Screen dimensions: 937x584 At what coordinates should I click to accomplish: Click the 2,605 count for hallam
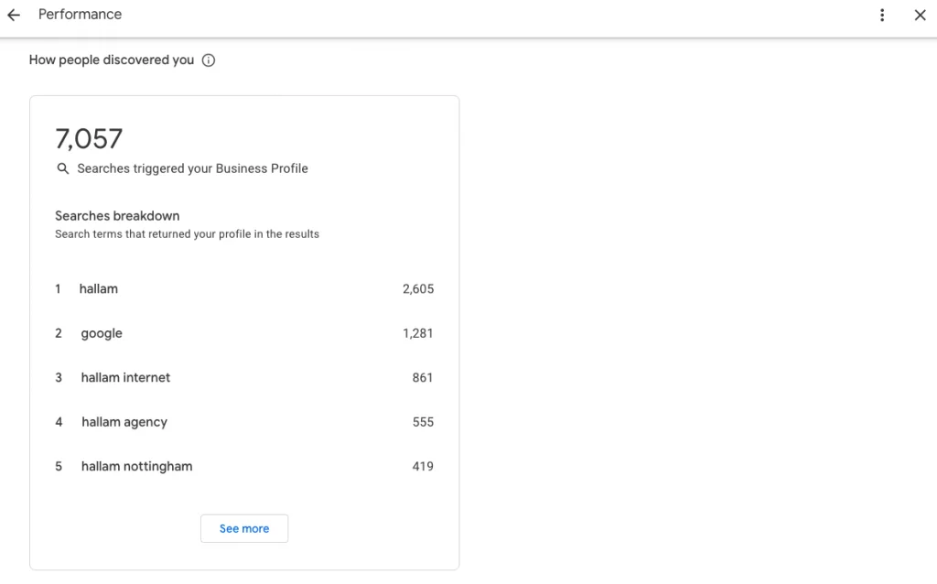[418, 289]
